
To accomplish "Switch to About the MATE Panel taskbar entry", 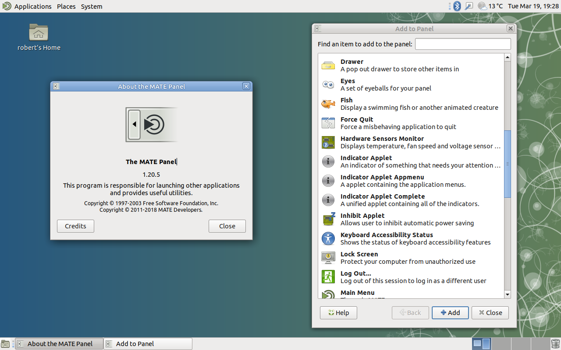I will point(60,344).
